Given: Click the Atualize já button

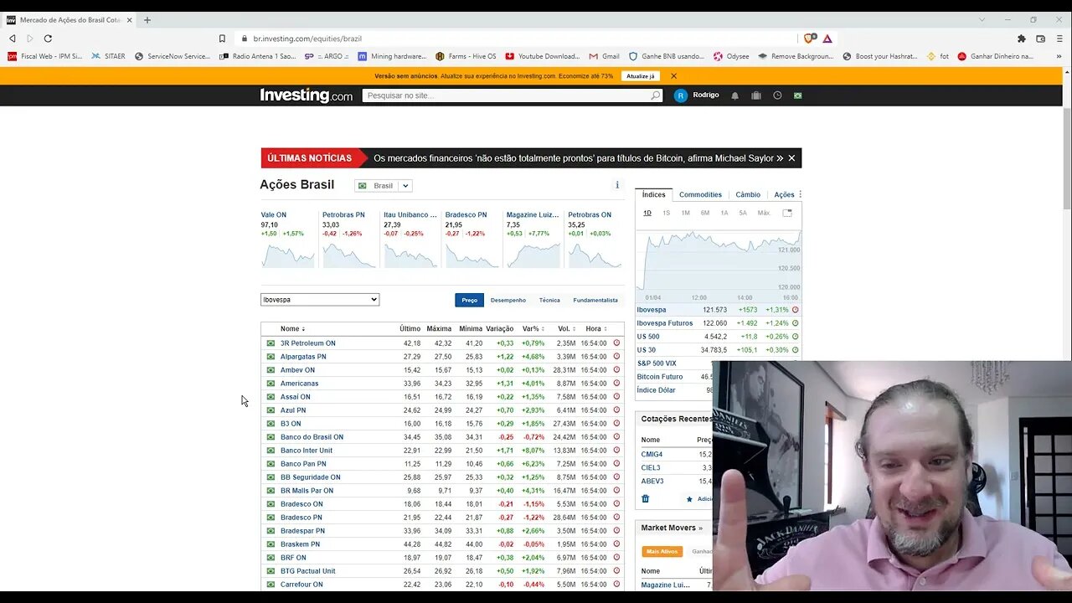Looking at the screenshot, I should [641, 76].
